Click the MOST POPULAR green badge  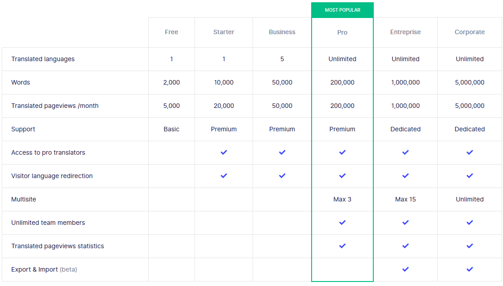(343, 10)
